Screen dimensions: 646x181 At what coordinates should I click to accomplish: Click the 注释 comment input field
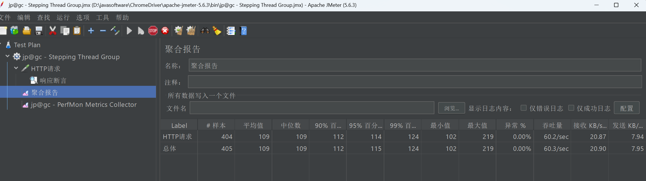[415, 82]
